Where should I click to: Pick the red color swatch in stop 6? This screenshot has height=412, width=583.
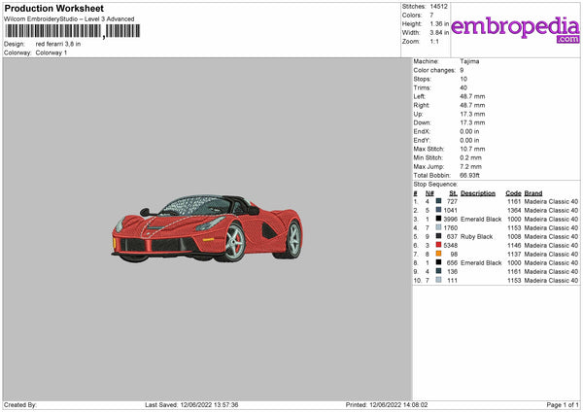pos(438,246)
